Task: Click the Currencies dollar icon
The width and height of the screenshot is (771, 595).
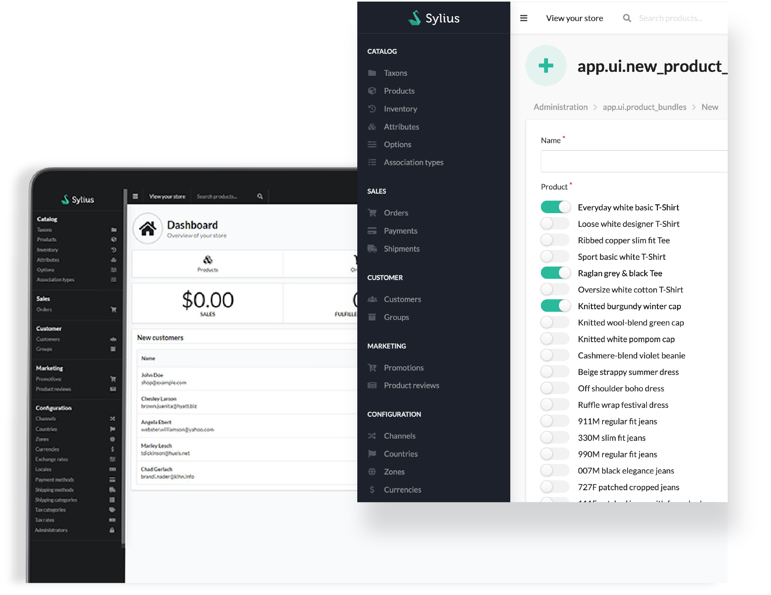Action: pos(372,490)
